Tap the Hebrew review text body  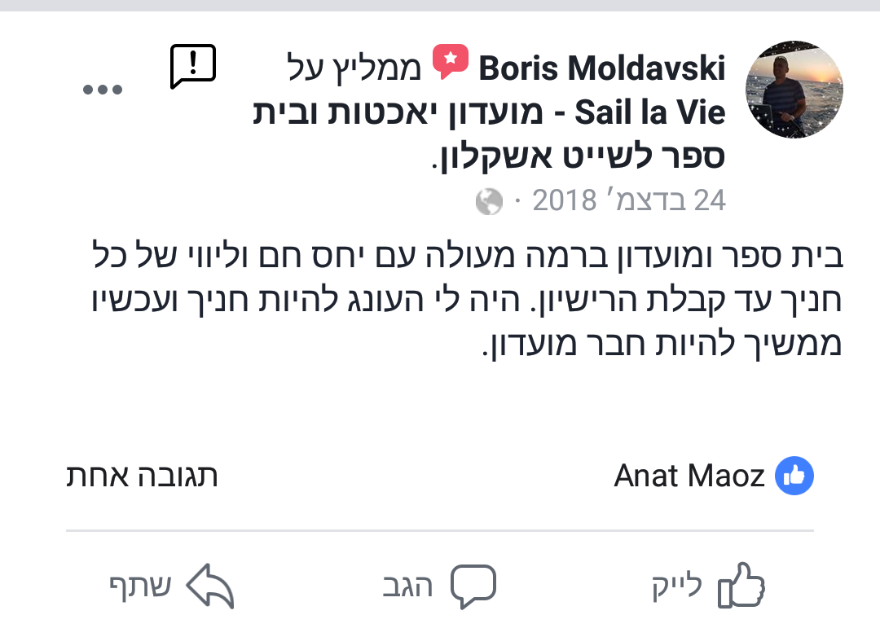464,301
